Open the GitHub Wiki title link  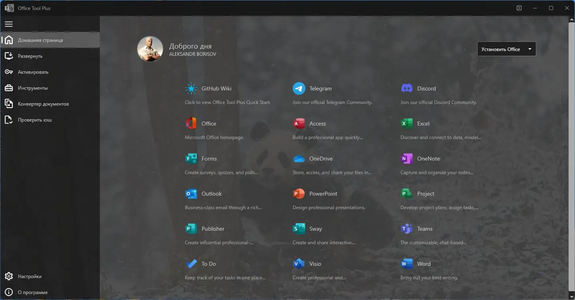(216, 88)
